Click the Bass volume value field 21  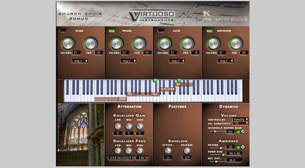pyautogui.click(x=76, y=53)
